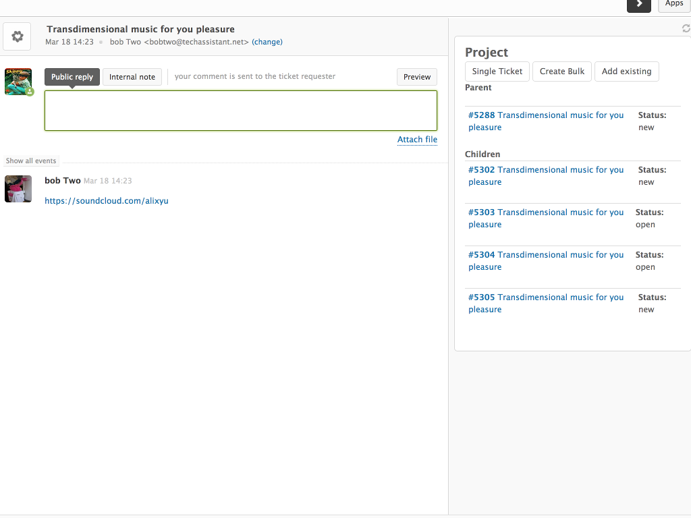
Task: Click the requester avatar beside the reply box
Action: pos(17,81)
